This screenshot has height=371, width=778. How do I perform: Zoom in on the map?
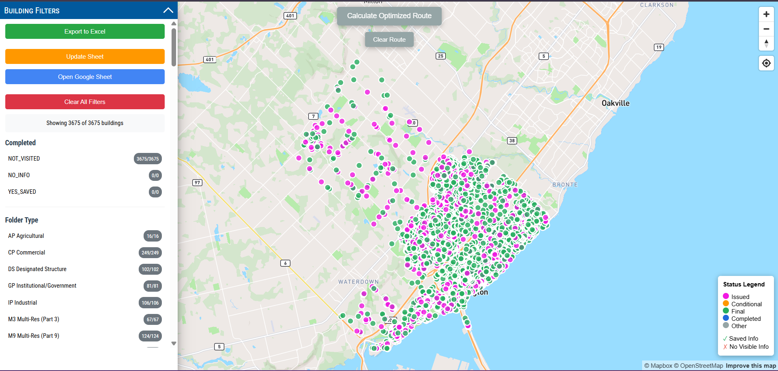coord(766,15)
